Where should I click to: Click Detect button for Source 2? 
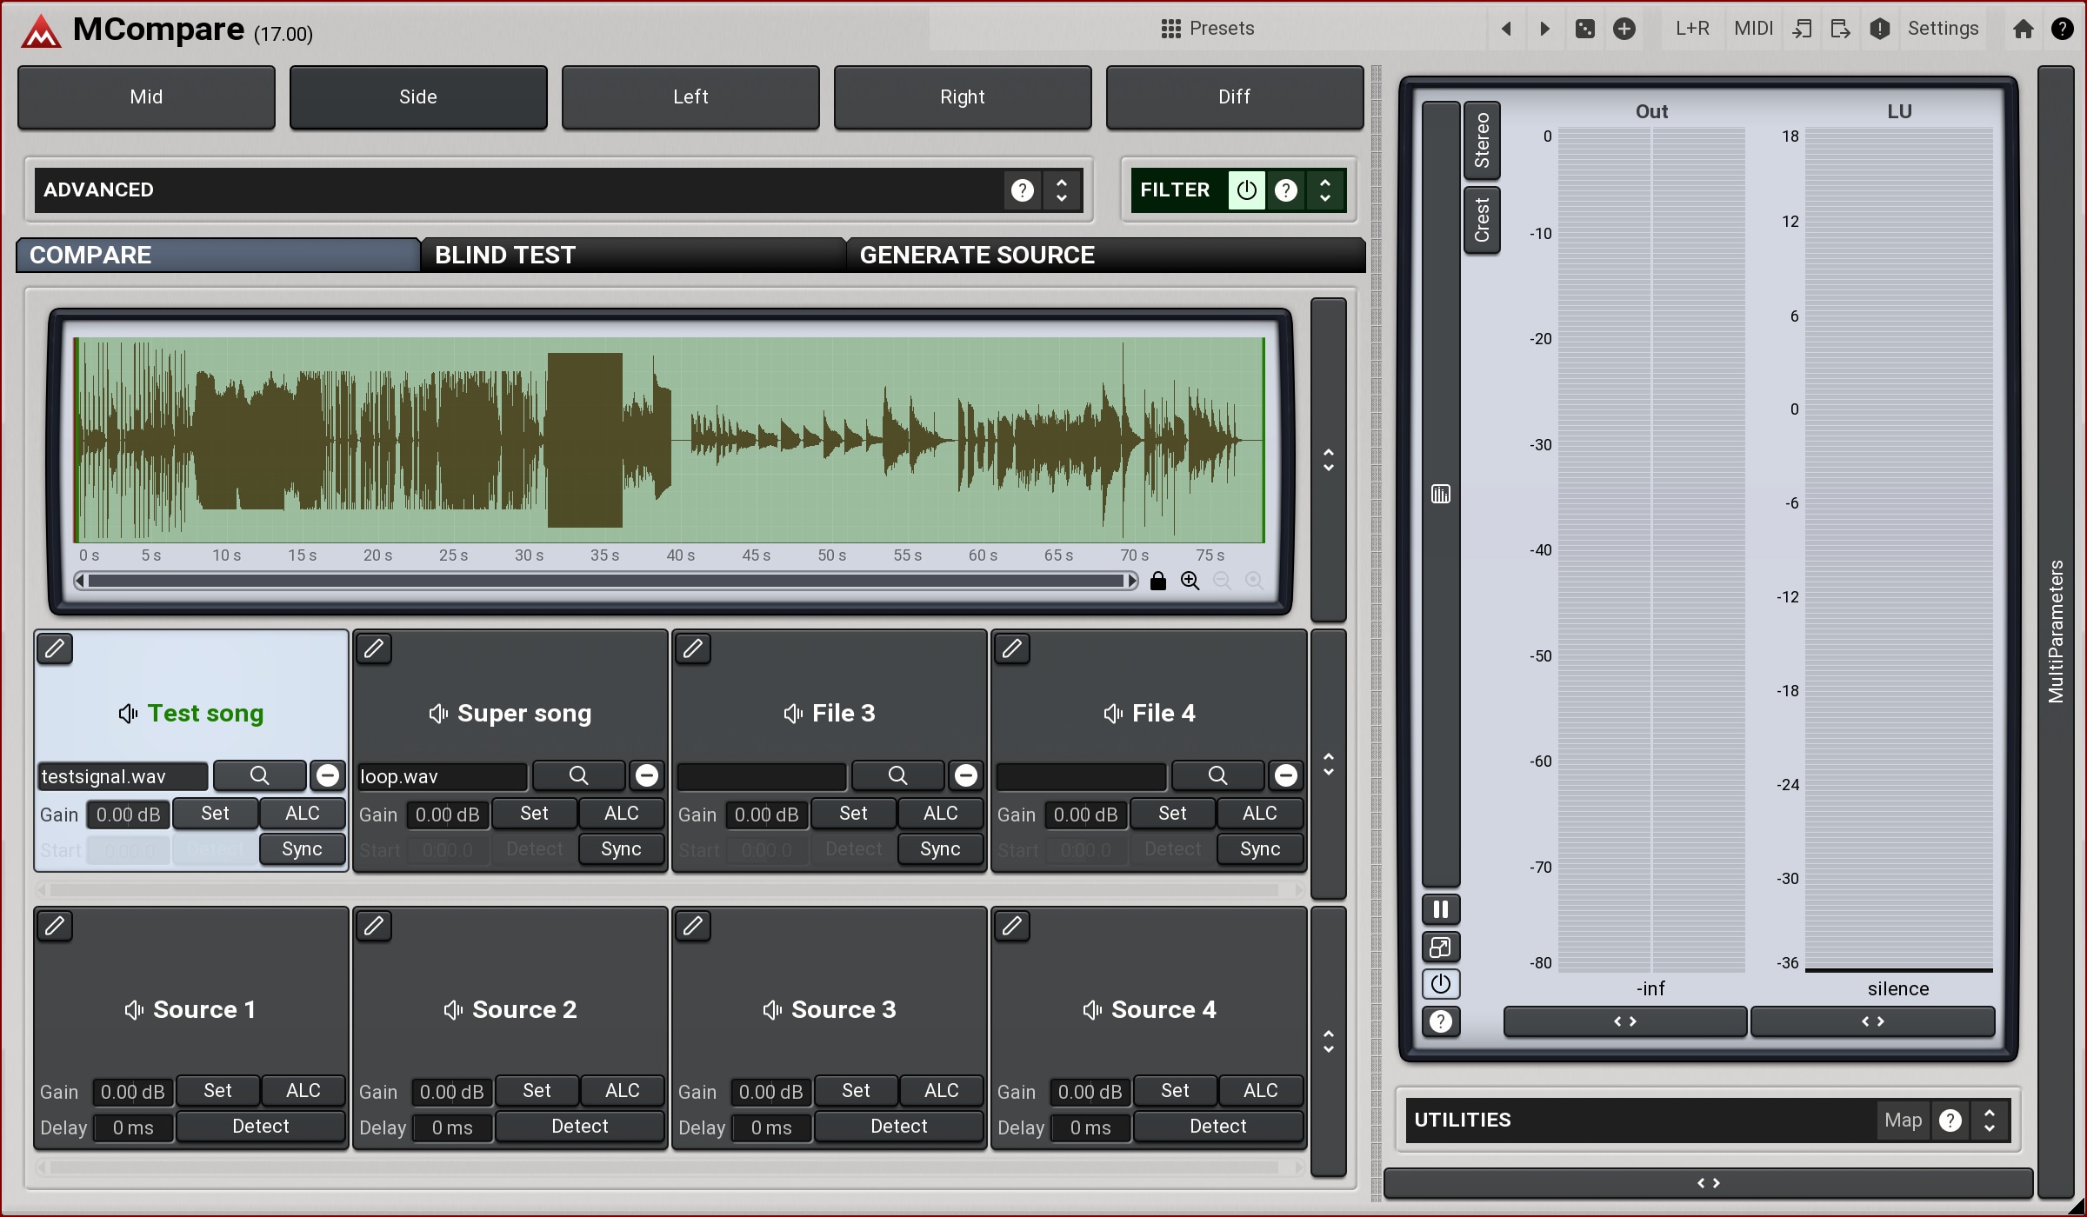(x=579, y=1127)
